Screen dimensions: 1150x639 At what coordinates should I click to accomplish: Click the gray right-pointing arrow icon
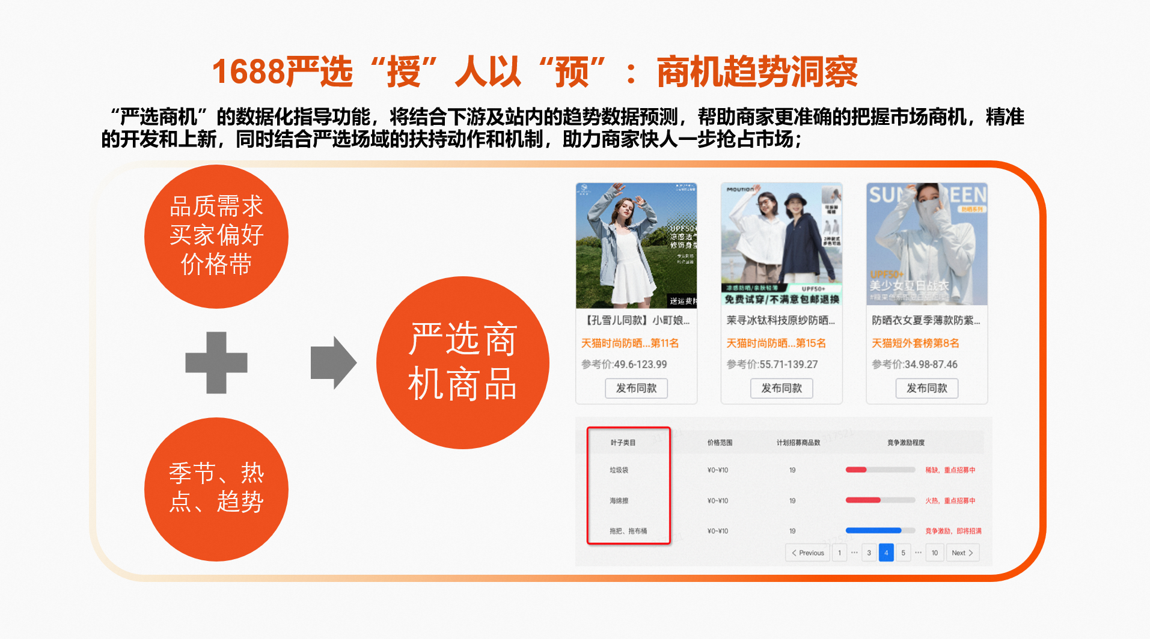point(333,363)
